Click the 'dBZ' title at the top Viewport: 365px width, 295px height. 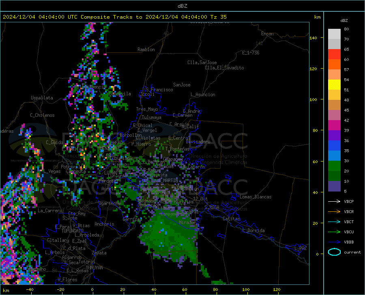click(x=182, y=6)
